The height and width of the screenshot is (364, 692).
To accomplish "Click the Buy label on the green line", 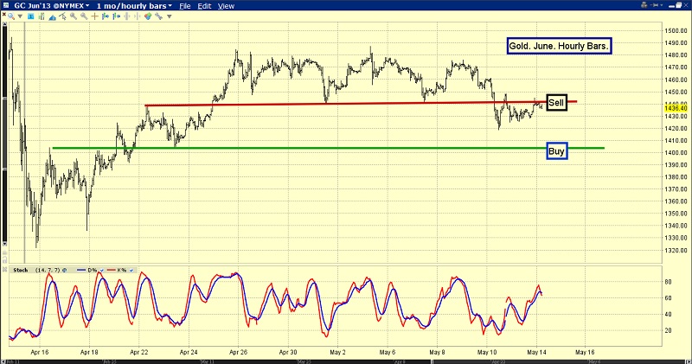I will [557, 151].
